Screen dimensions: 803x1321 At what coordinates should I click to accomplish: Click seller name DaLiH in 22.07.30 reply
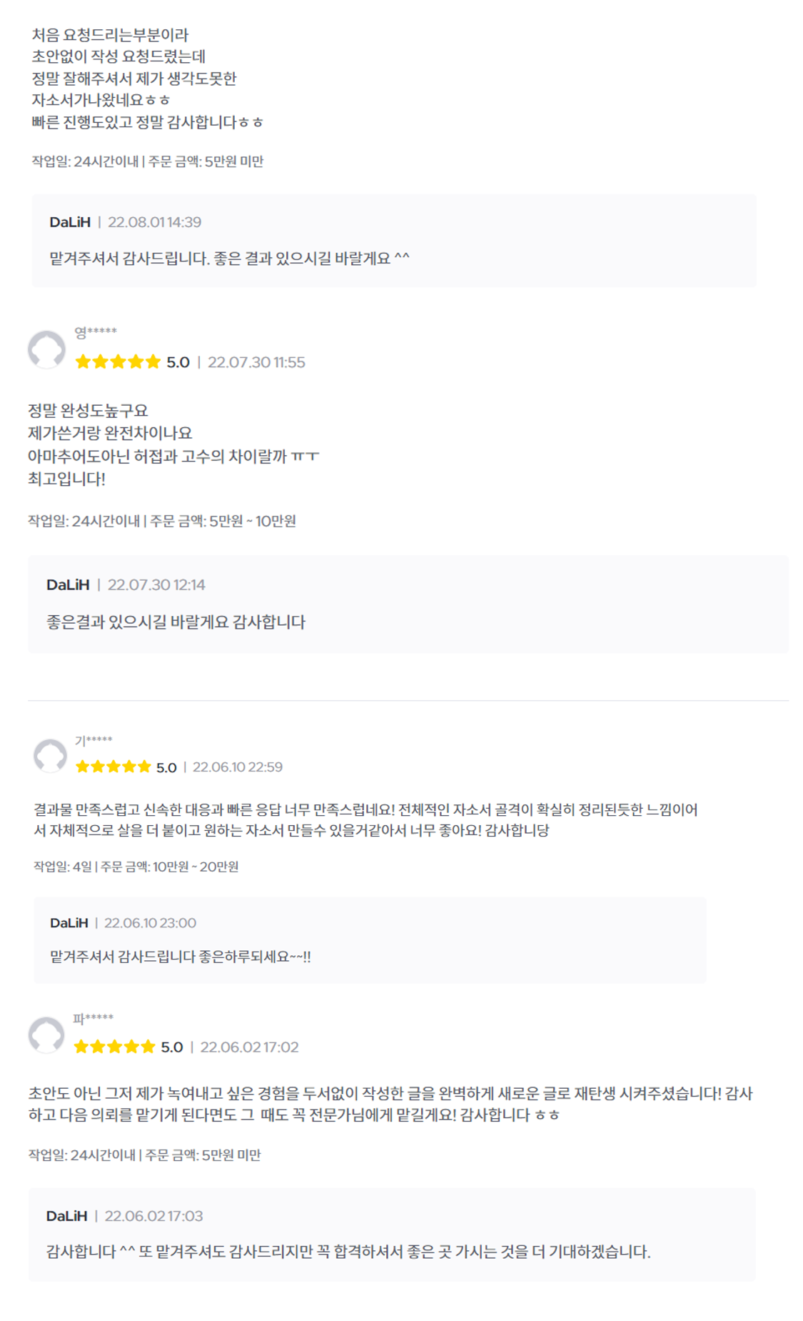tap(68, 585)
